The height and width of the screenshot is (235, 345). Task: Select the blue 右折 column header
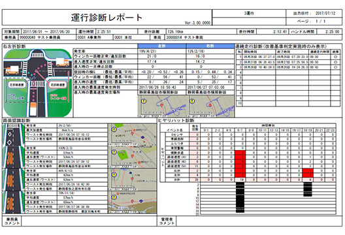210,46
